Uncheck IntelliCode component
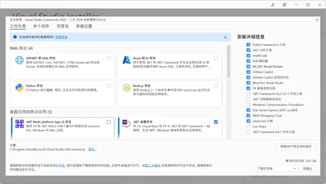Screen dimensions: 326x184 point(248,55)
